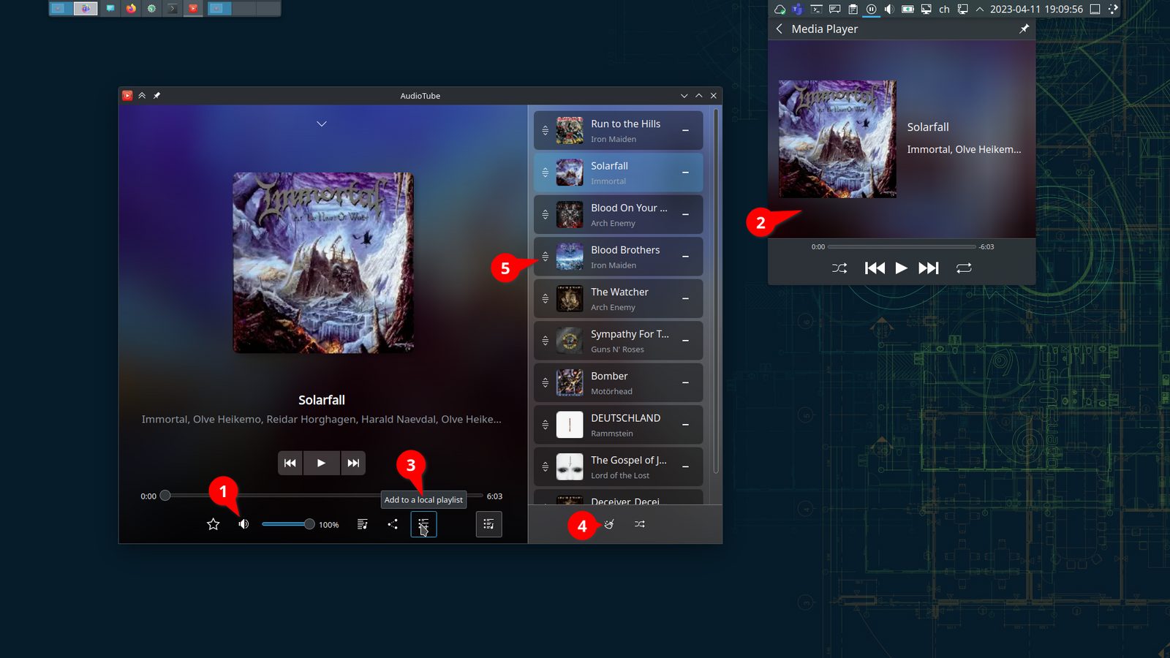Remove Run to the Hills from queue
This screenshot has height=658, width=1170.
[685, 131]
